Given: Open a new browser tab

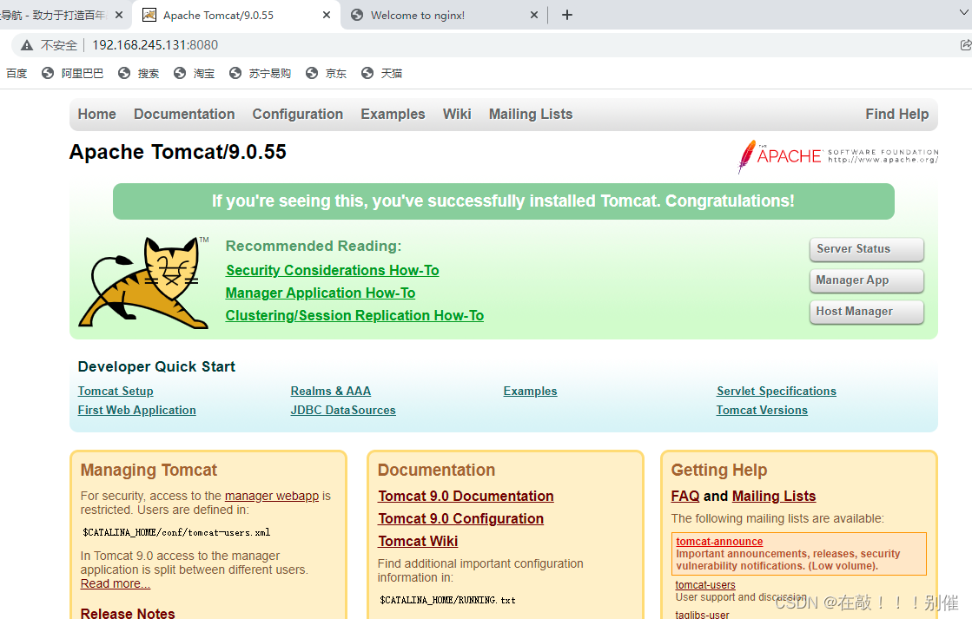Looking at the screenshot, I should click(566, 15).
